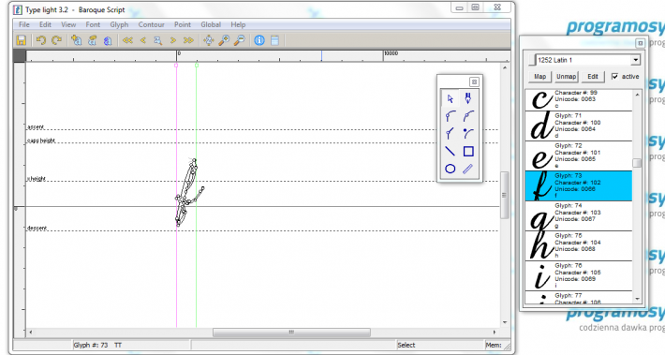Close the floating toolbox palette

(x=474, y=81)
